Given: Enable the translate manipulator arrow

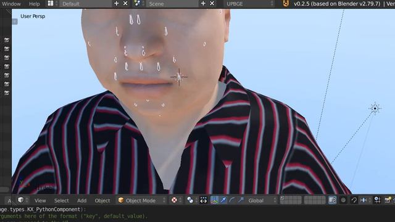Looking at the screenshot, I should [x=223, y=200].
